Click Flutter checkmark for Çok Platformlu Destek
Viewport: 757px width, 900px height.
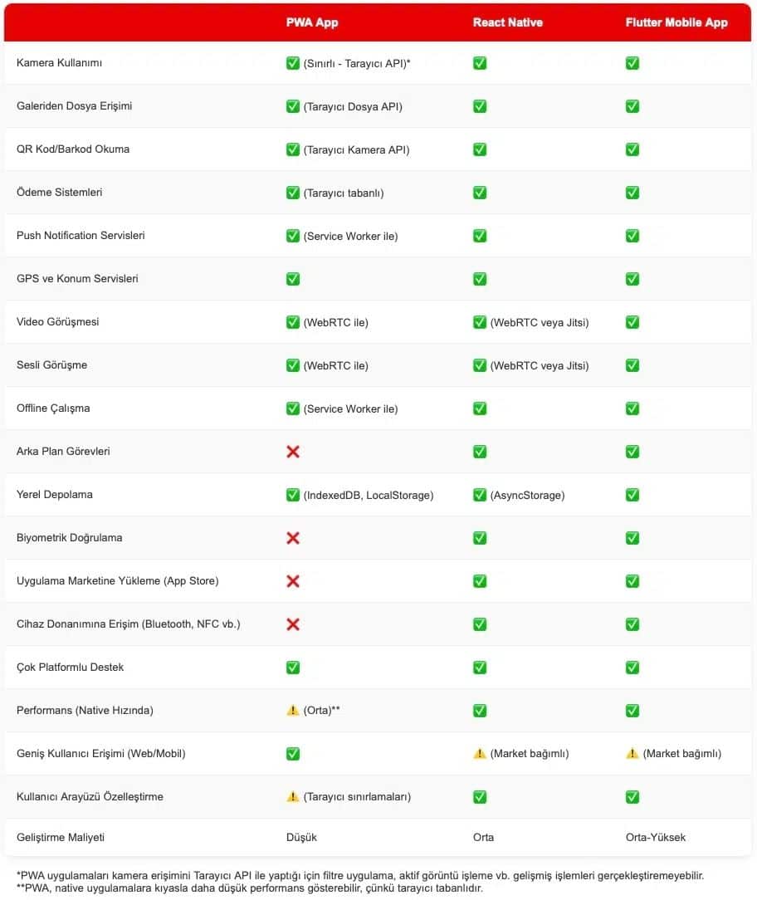click(632, 668)
